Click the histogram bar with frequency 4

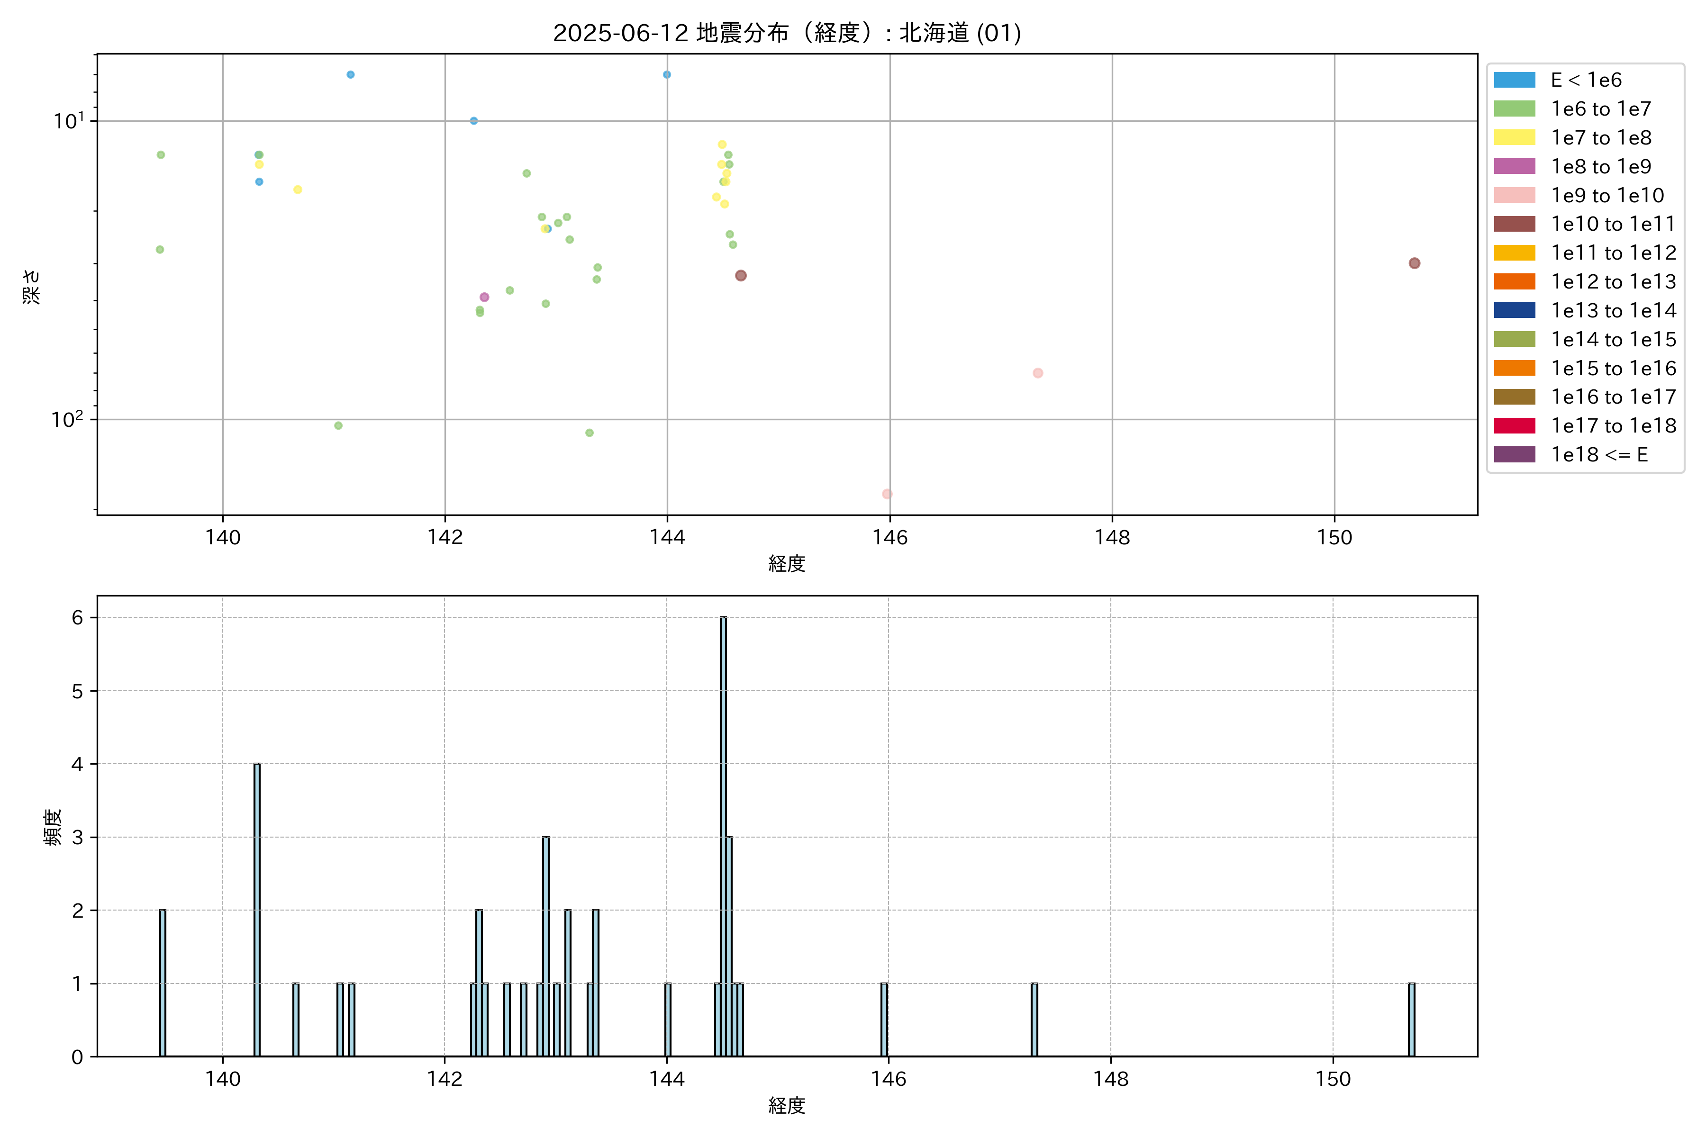pyautogui.click(x=257, y=909)
